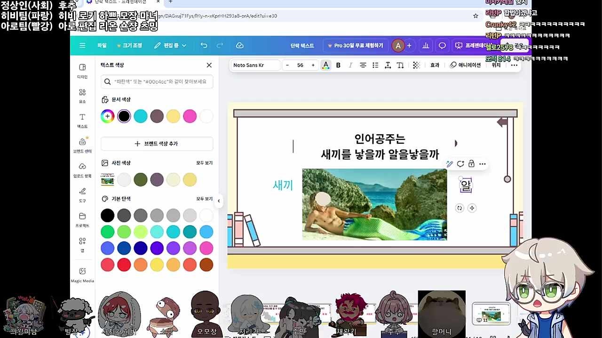
Task: Click the font size 56 field
Action: click(300, 65)
